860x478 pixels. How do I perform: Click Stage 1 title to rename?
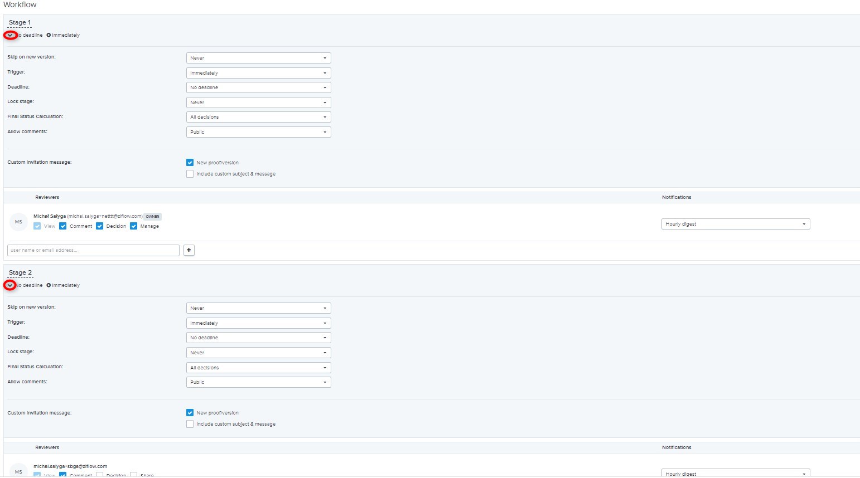click(x=20, y=23)
